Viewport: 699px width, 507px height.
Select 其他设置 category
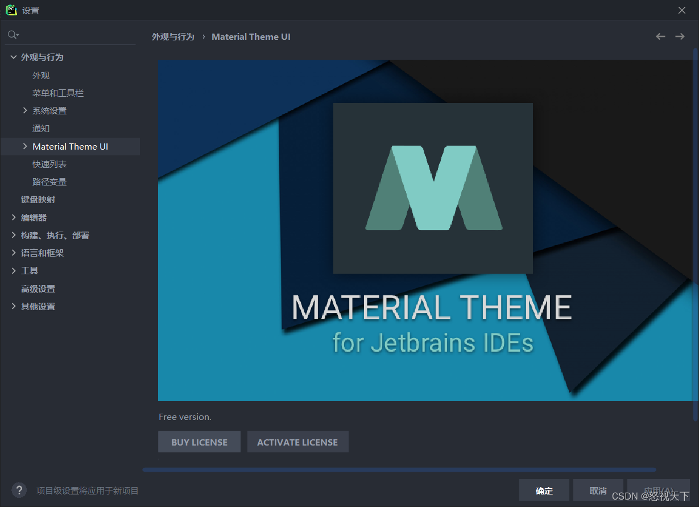coord(38,306)
